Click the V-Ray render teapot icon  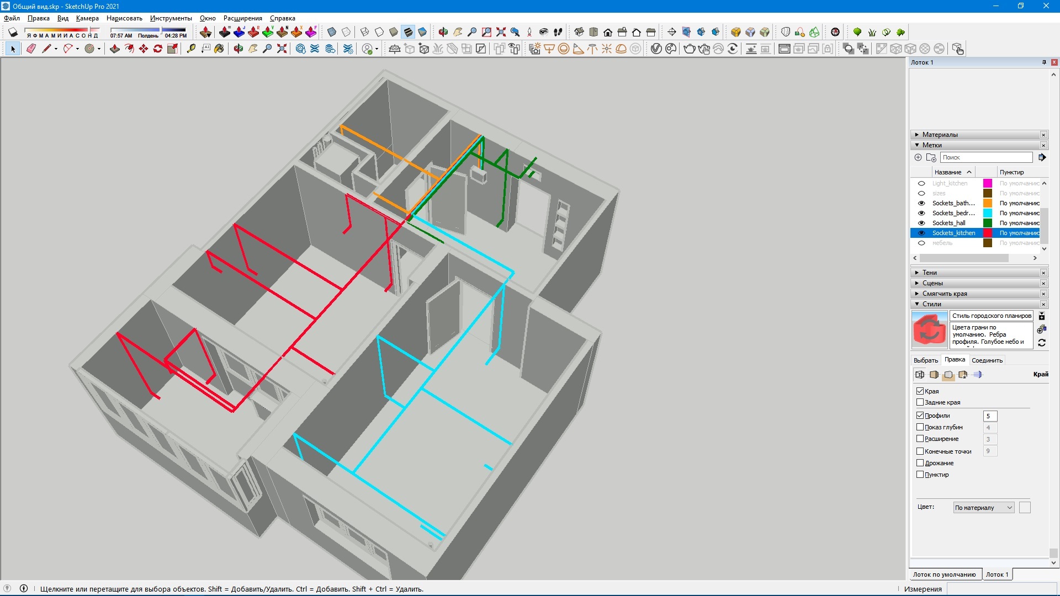690,49
